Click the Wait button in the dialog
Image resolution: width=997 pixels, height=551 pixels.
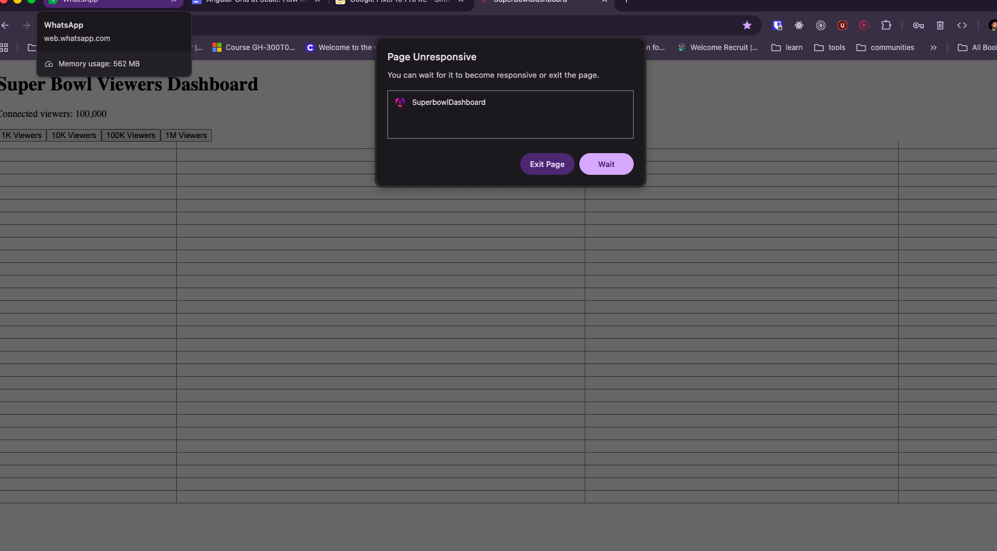[x=606, y=163]
